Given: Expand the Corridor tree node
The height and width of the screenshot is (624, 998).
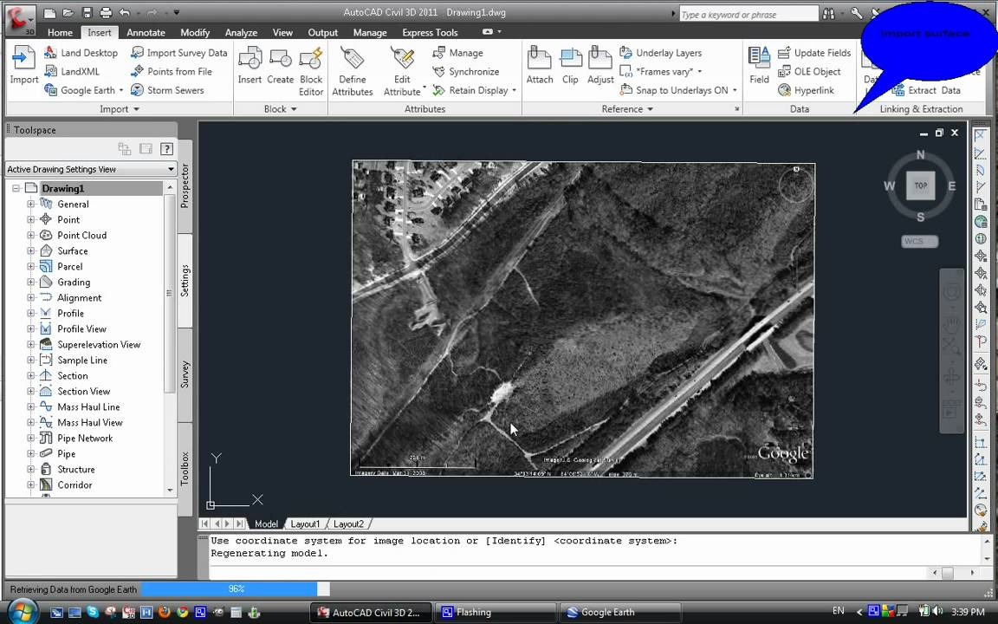Looking at the screenshot, I should tap(30, 484).
